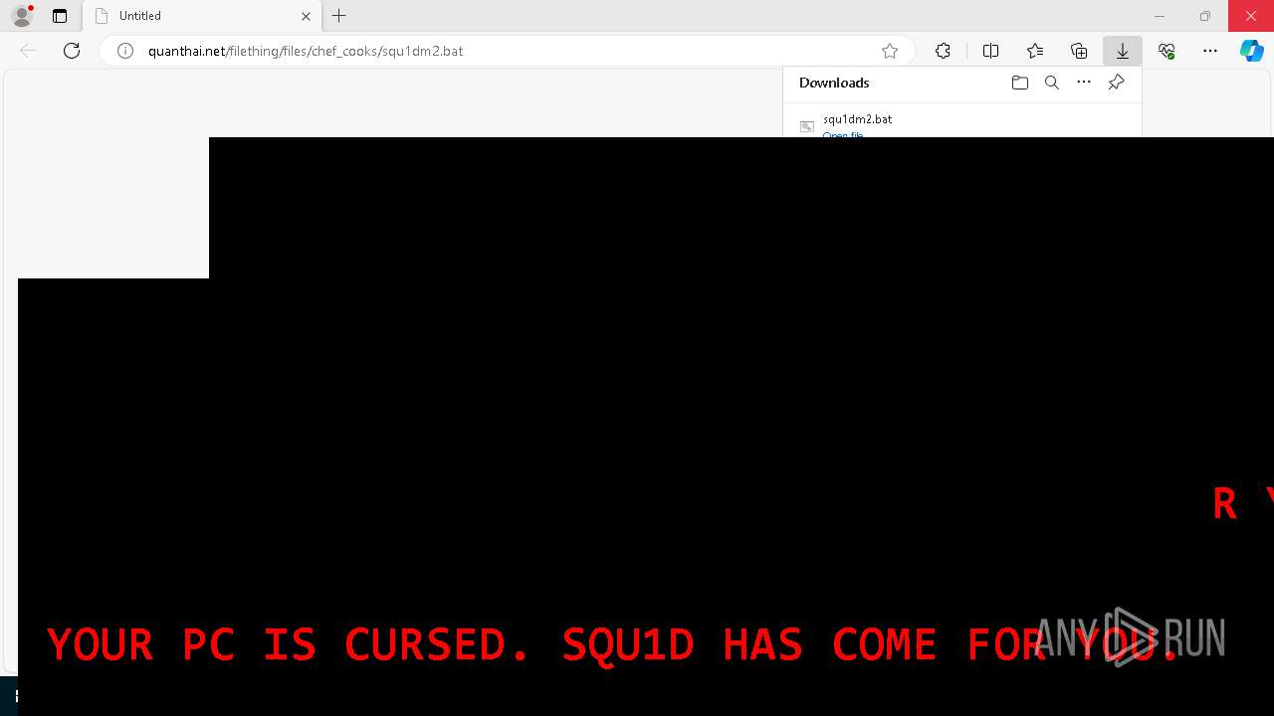Click the squ1dm2.bat file type icon

[807, 126]
